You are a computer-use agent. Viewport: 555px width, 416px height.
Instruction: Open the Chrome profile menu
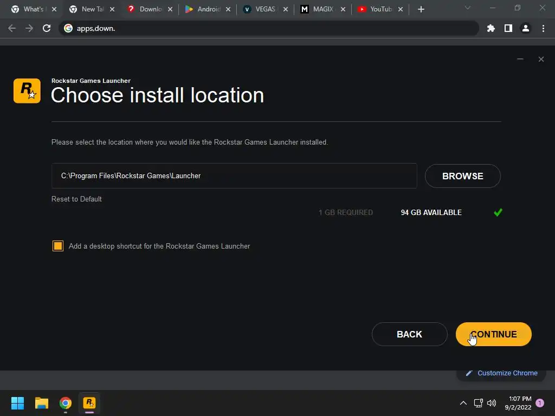click(x=526, y=28)
